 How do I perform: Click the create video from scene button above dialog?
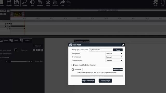tap(82, 41)
